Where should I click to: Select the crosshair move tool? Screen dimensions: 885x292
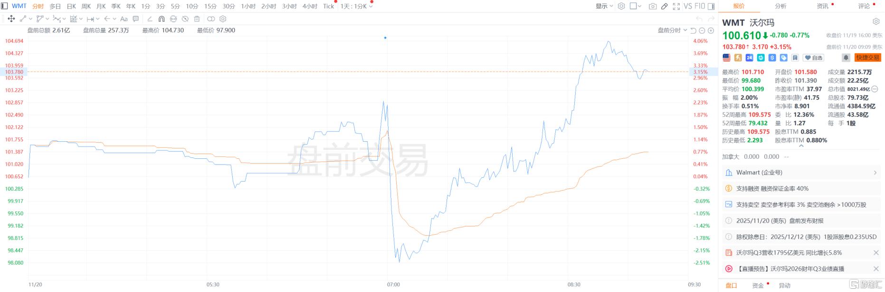click(11, 19)
